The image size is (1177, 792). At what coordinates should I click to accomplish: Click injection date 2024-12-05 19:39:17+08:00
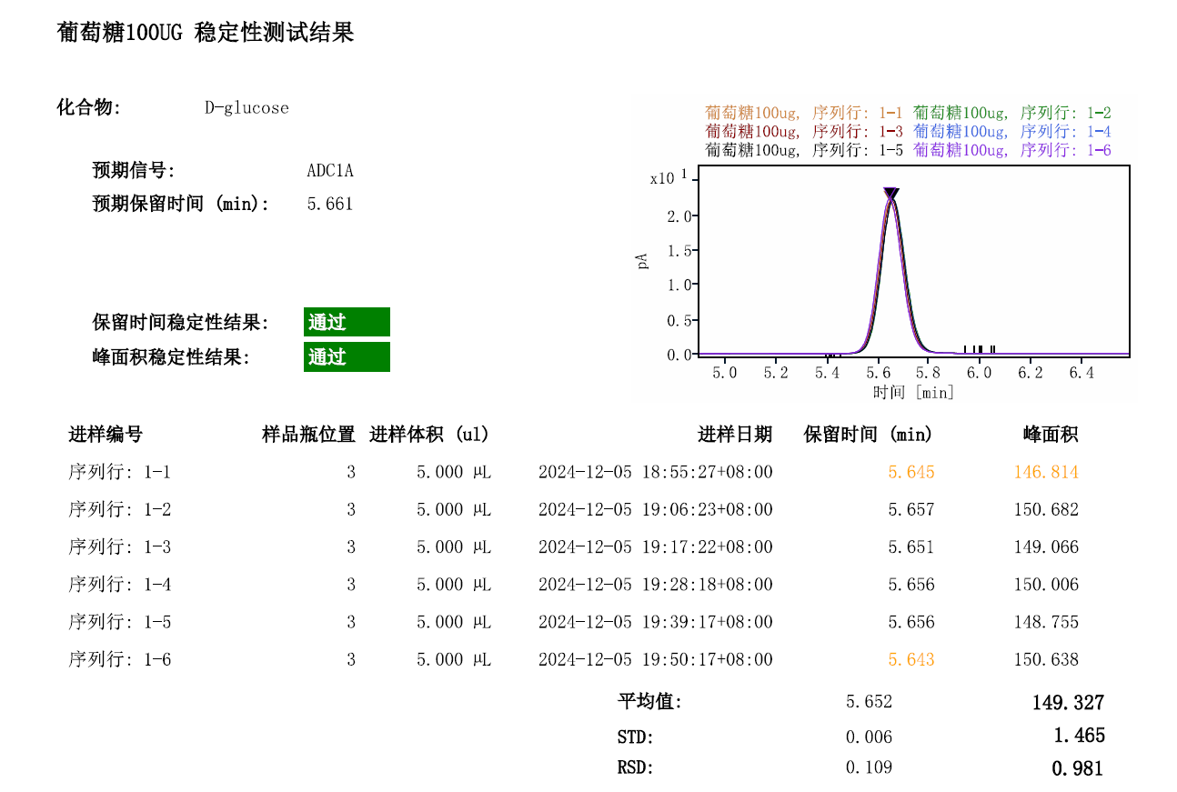coord(656,622)
